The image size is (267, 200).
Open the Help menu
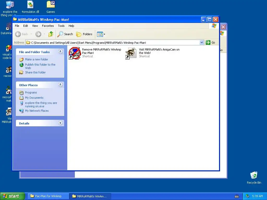[x=71, y=26]
